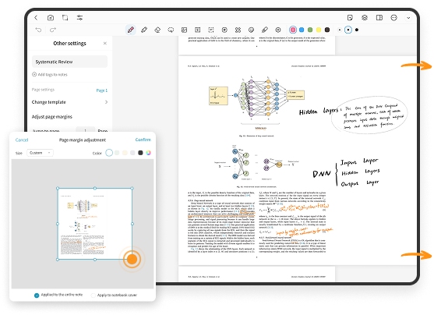Open the page layers icon in the top bar

(x=65, y=18)
